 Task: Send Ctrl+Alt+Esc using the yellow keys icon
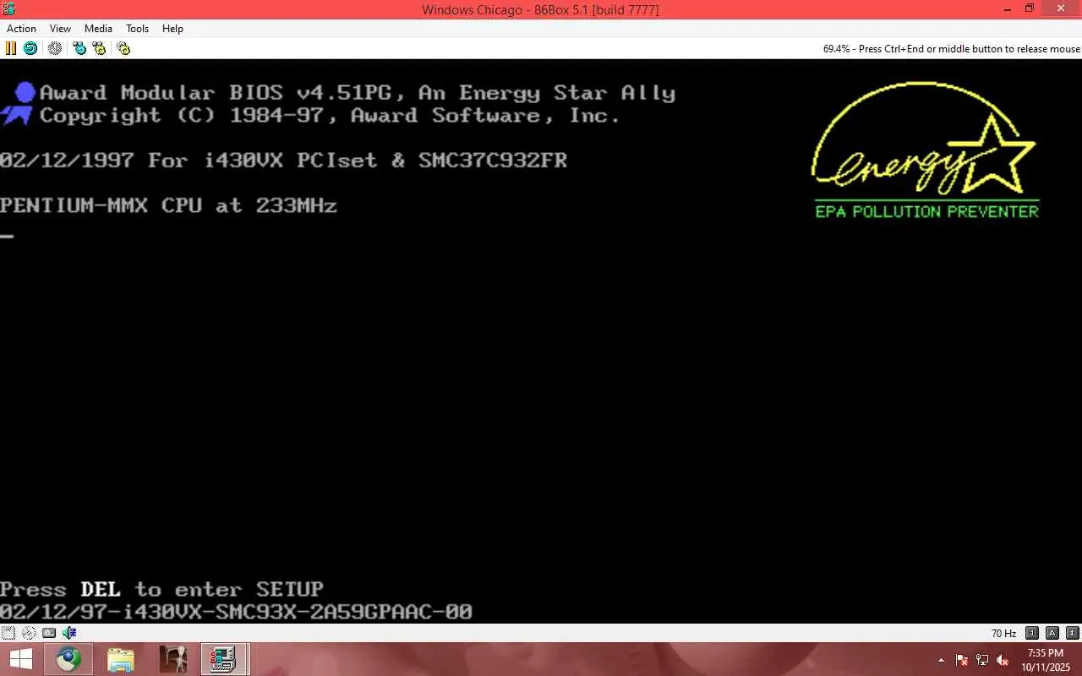(x=99, y=48)
